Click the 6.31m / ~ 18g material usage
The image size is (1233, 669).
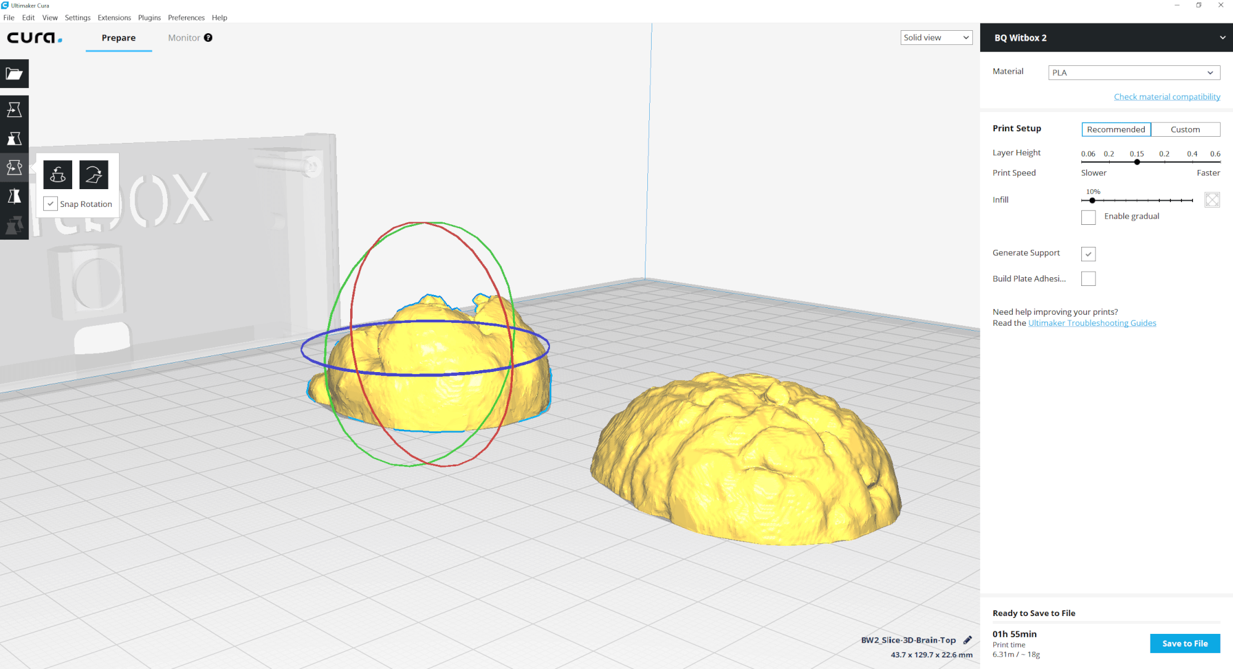[1016, 654]
